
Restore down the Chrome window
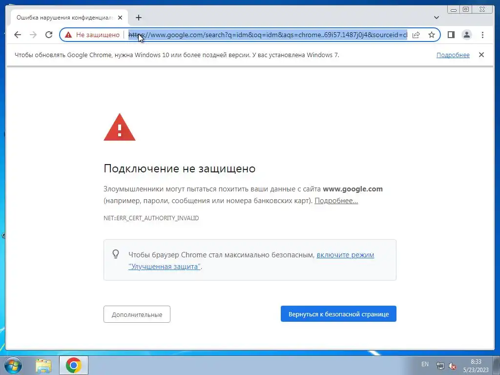coord(465,10)
